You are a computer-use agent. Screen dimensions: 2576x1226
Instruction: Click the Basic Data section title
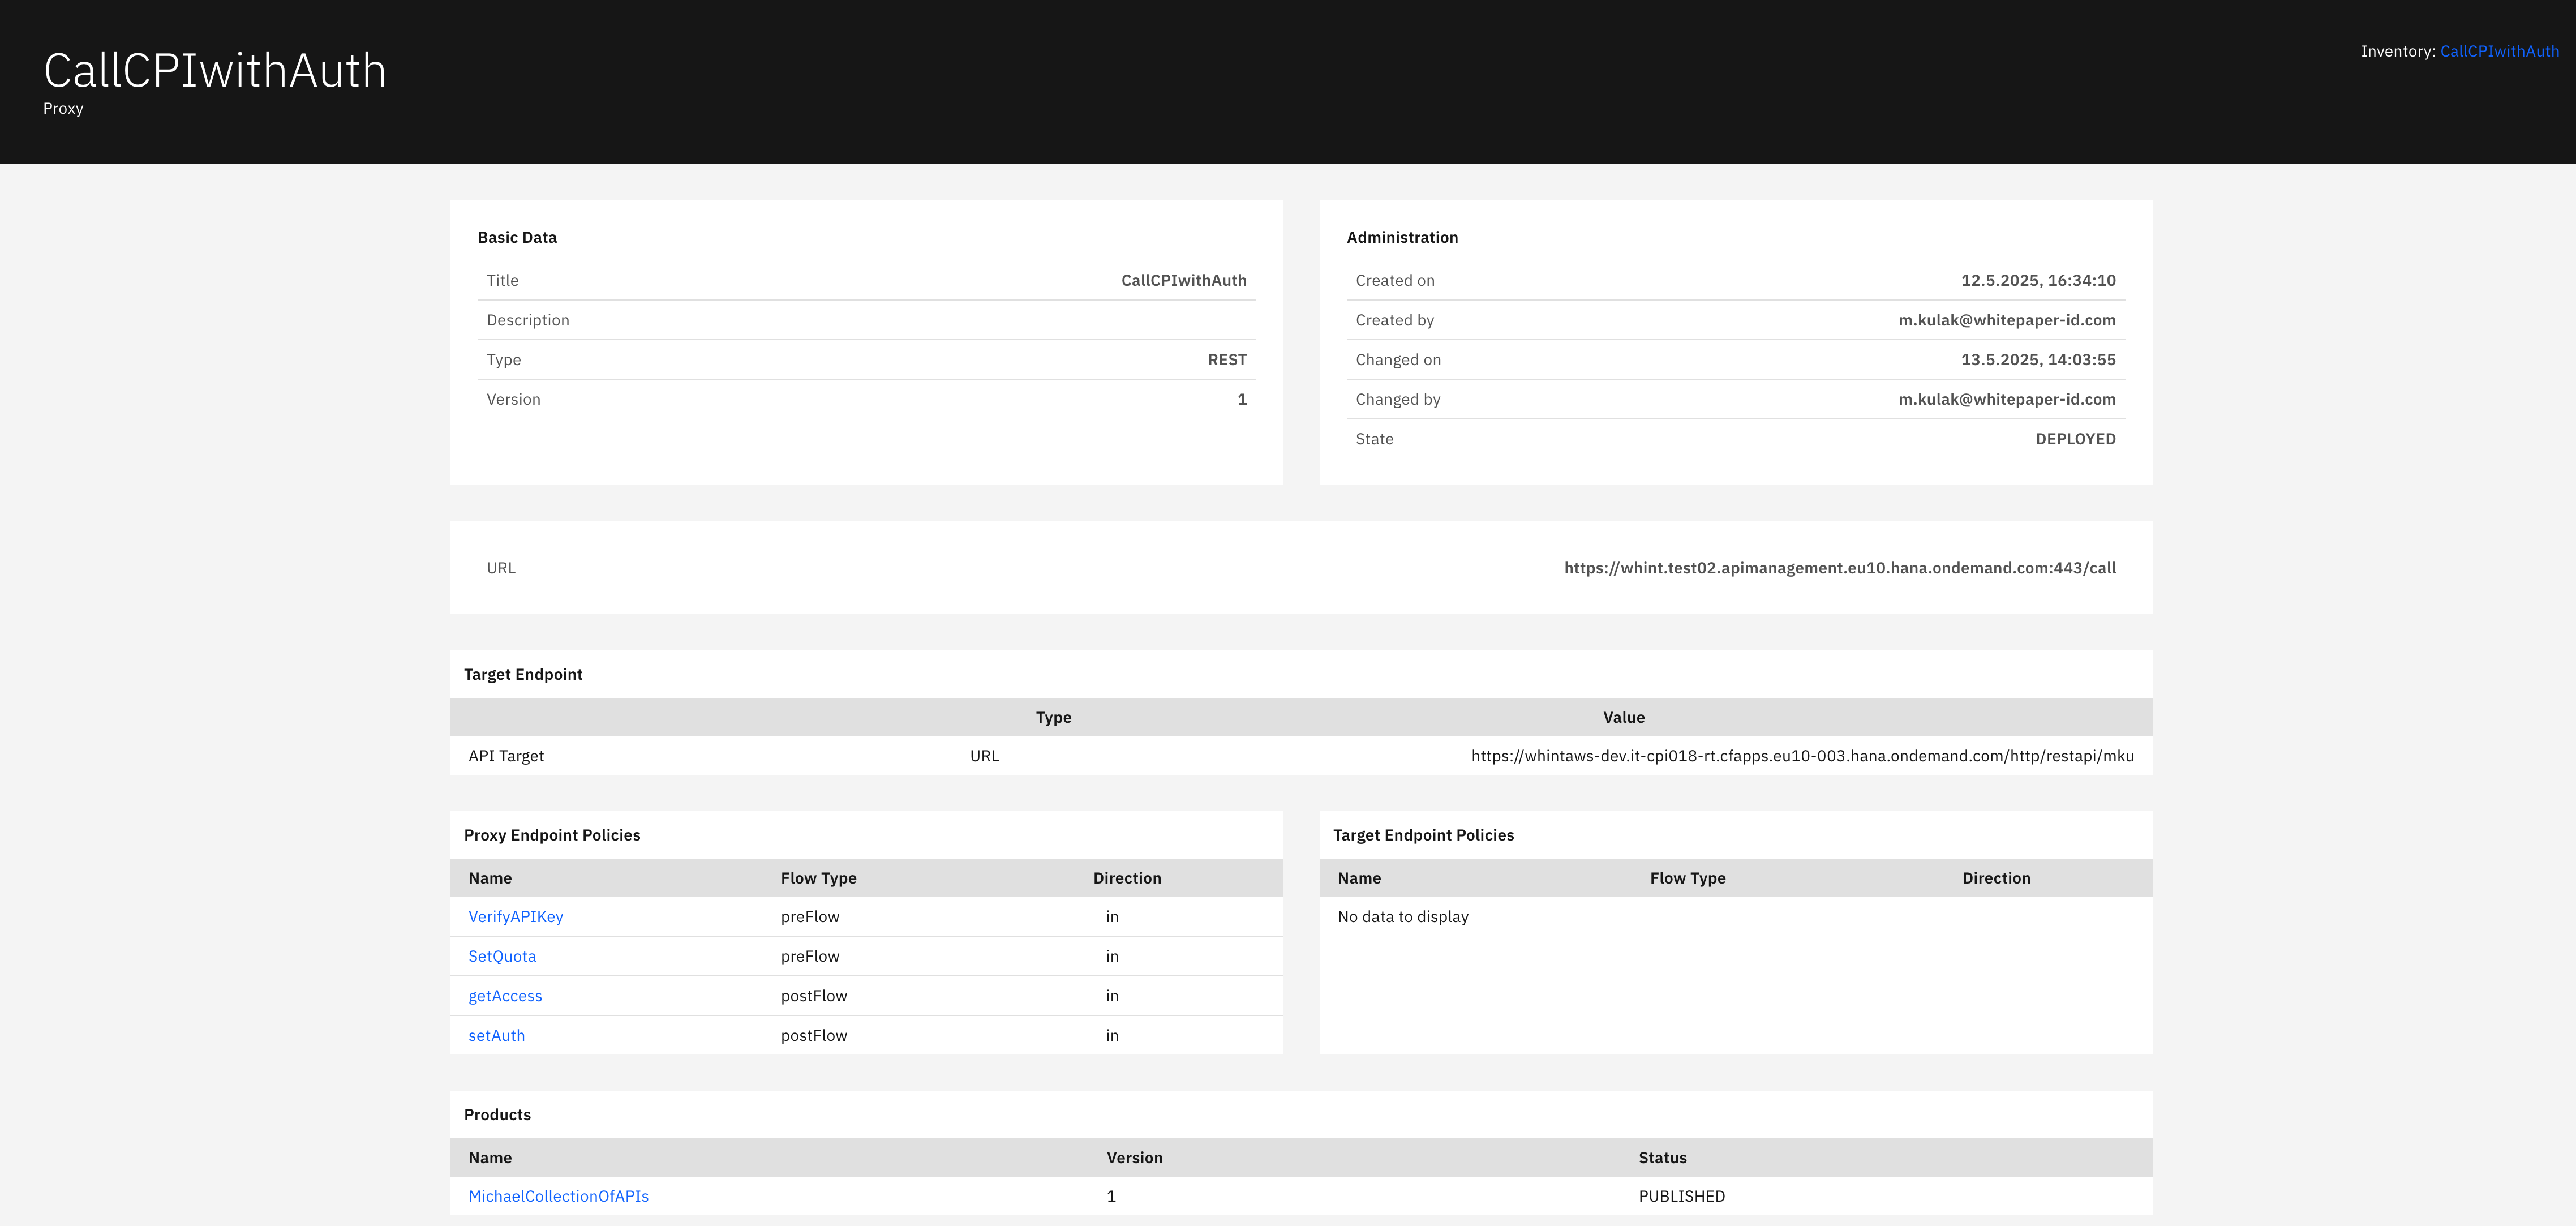tap(517, 237)
